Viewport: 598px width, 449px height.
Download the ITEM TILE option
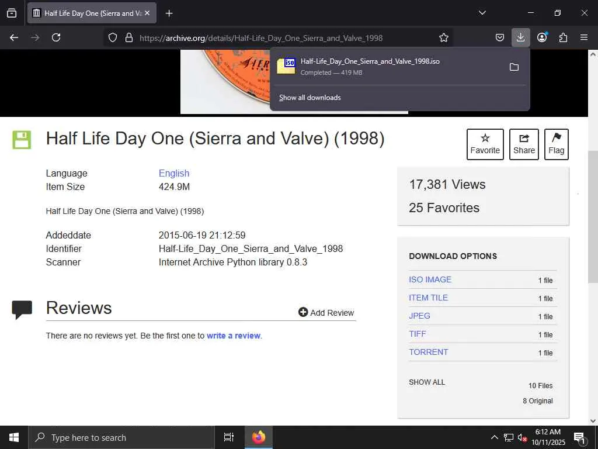(428, 298)
